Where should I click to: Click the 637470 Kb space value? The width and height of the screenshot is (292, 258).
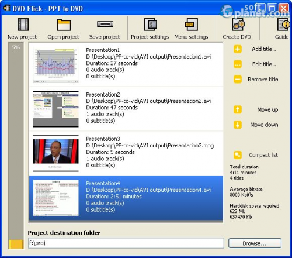(x=241, y=217)
